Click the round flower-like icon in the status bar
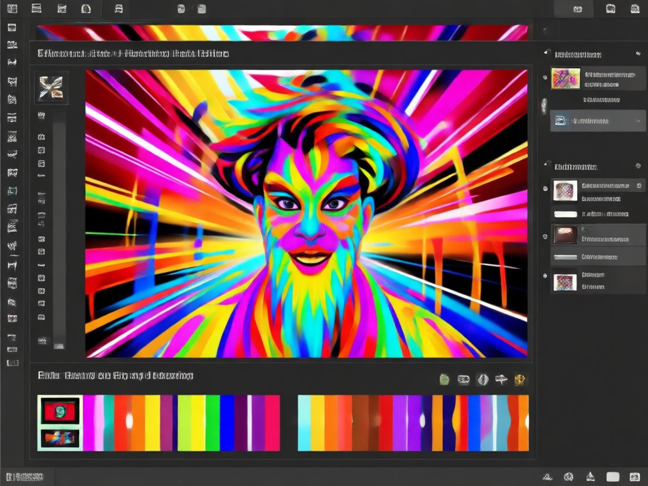The width and height of the screenshot is (648, 486). (x=569, y=477)
